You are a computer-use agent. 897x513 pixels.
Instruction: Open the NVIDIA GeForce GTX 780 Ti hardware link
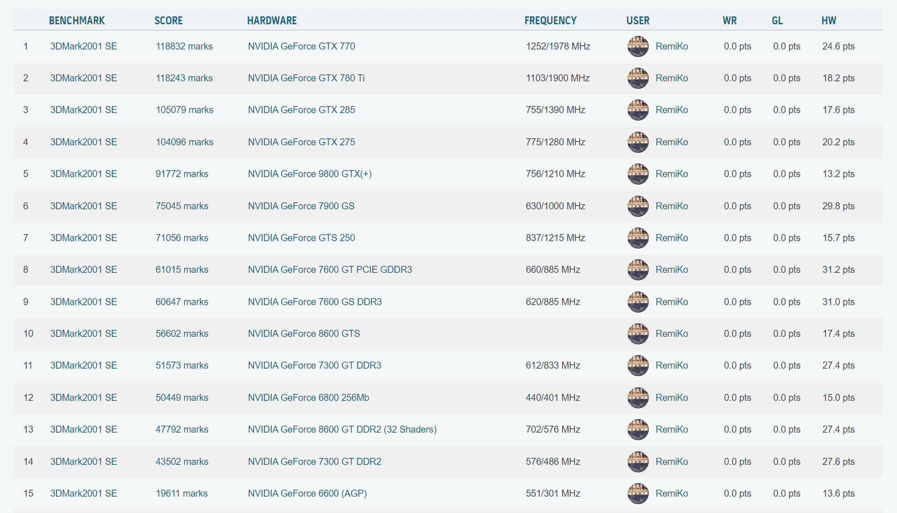pyautogui.click(x=306, y=78)
